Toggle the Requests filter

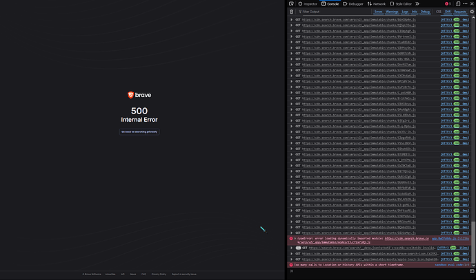[x=460, y=12]
